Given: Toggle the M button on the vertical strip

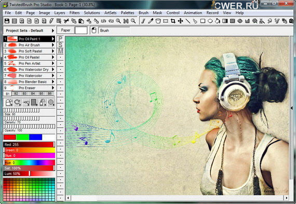Looking at the screenshot, I should click(60, 51).
